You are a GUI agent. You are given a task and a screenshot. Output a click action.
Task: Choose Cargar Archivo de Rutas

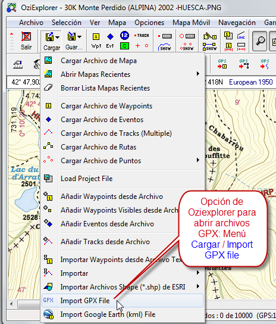pos(123,147)
